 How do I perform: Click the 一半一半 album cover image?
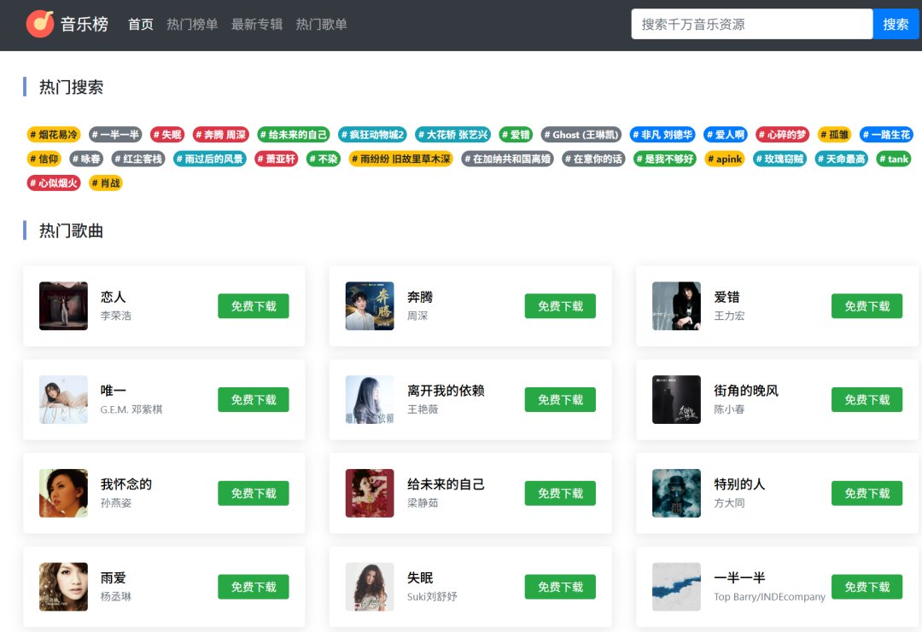(676, 587)
